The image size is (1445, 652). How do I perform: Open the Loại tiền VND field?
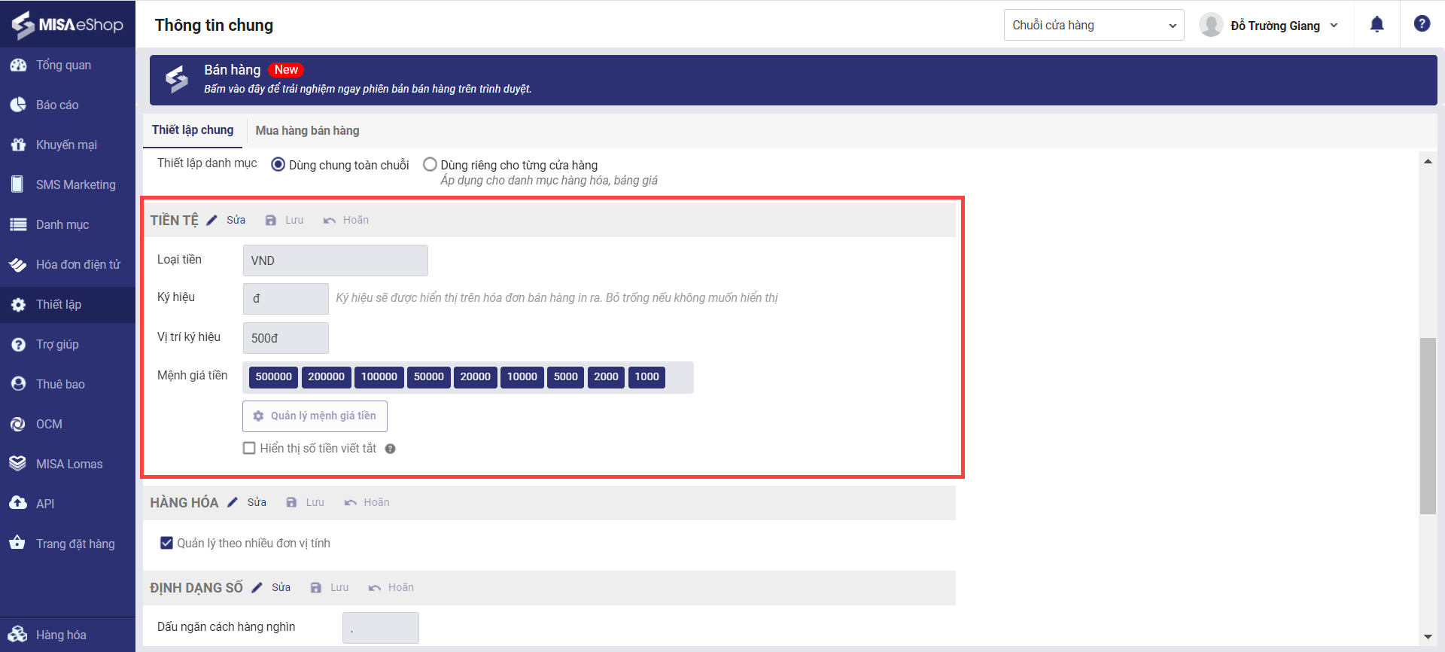(x=336, y=260)
